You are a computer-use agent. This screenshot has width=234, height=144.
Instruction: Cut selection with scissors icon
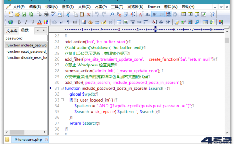[x=68, y=14]
